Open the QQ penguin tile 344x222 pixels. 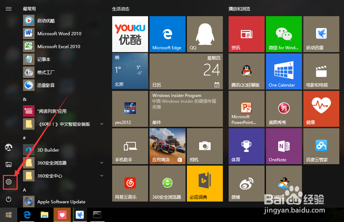[x=205, y=34]
